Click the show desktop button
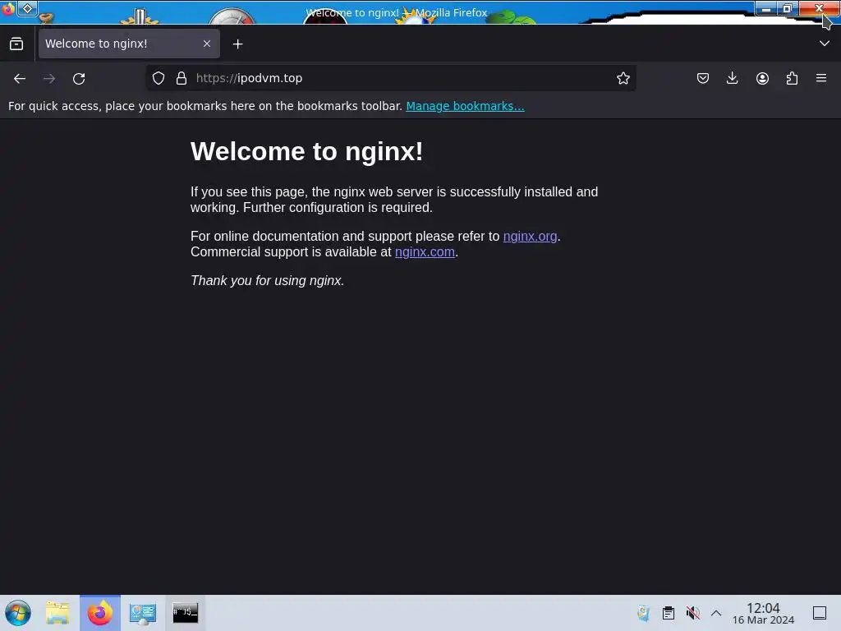The width and height of the screenshot is (841, 631). coord(820,613)
